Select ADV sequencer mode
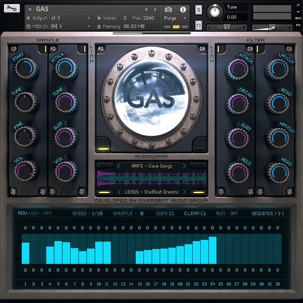This screenshot has height=303, width=303. tap(22, 213)
